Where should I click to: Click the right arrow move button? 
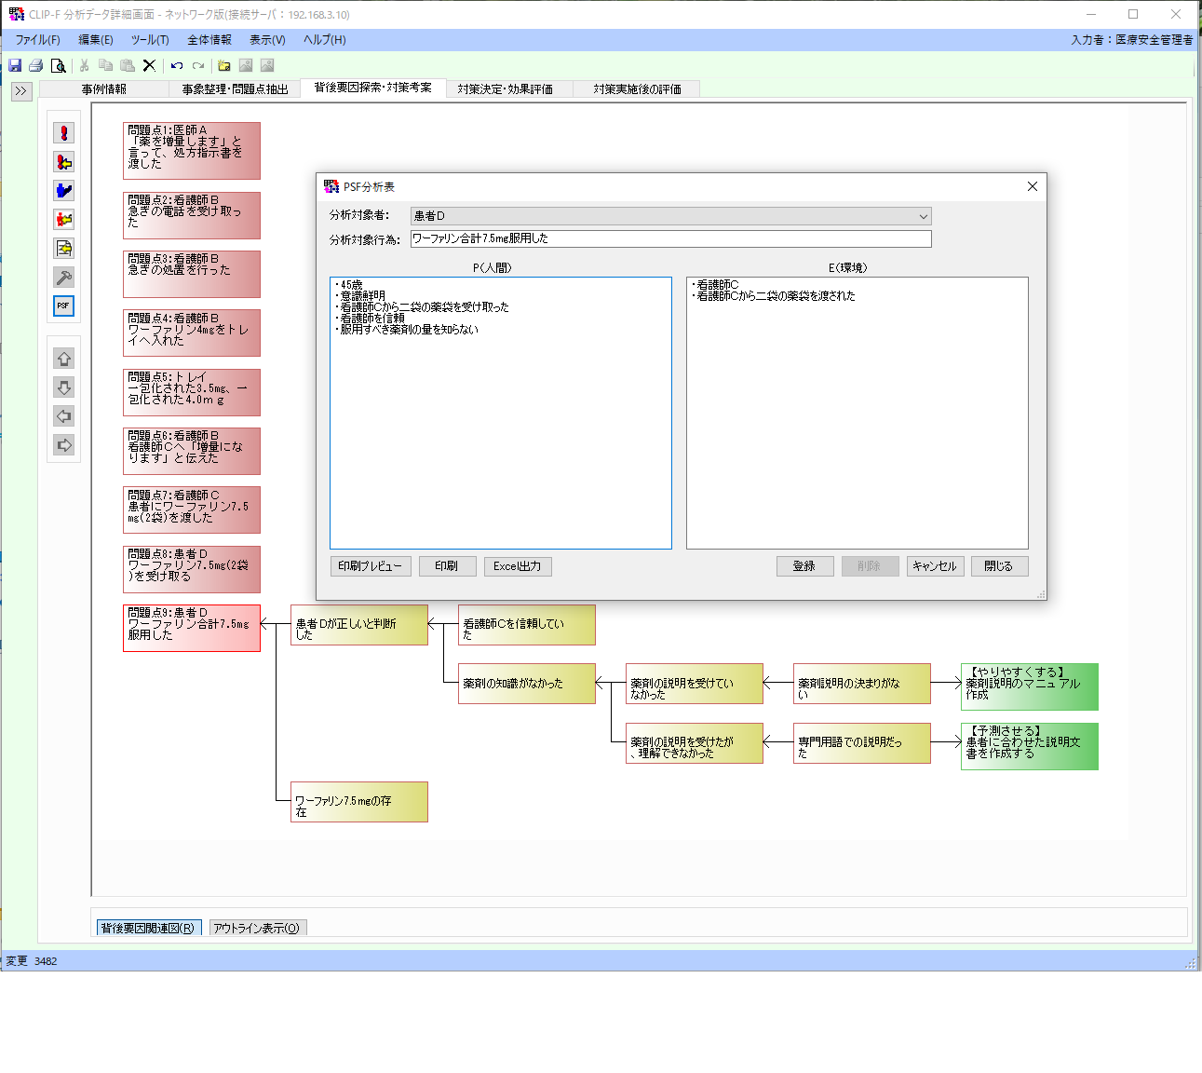[x=63, y=445]
